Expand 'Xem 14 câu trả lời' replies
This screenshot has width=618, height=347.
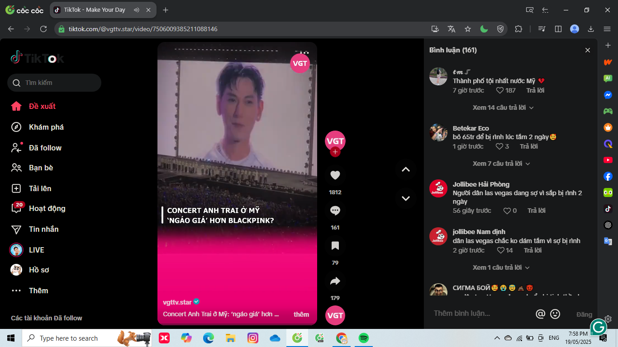[x=503, y=108]
